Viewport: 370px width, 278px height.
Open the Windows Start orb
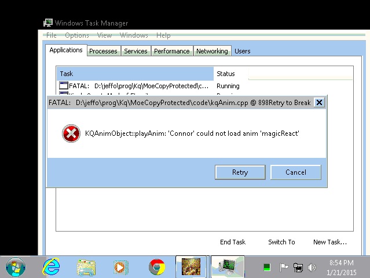tap(15, 267)
